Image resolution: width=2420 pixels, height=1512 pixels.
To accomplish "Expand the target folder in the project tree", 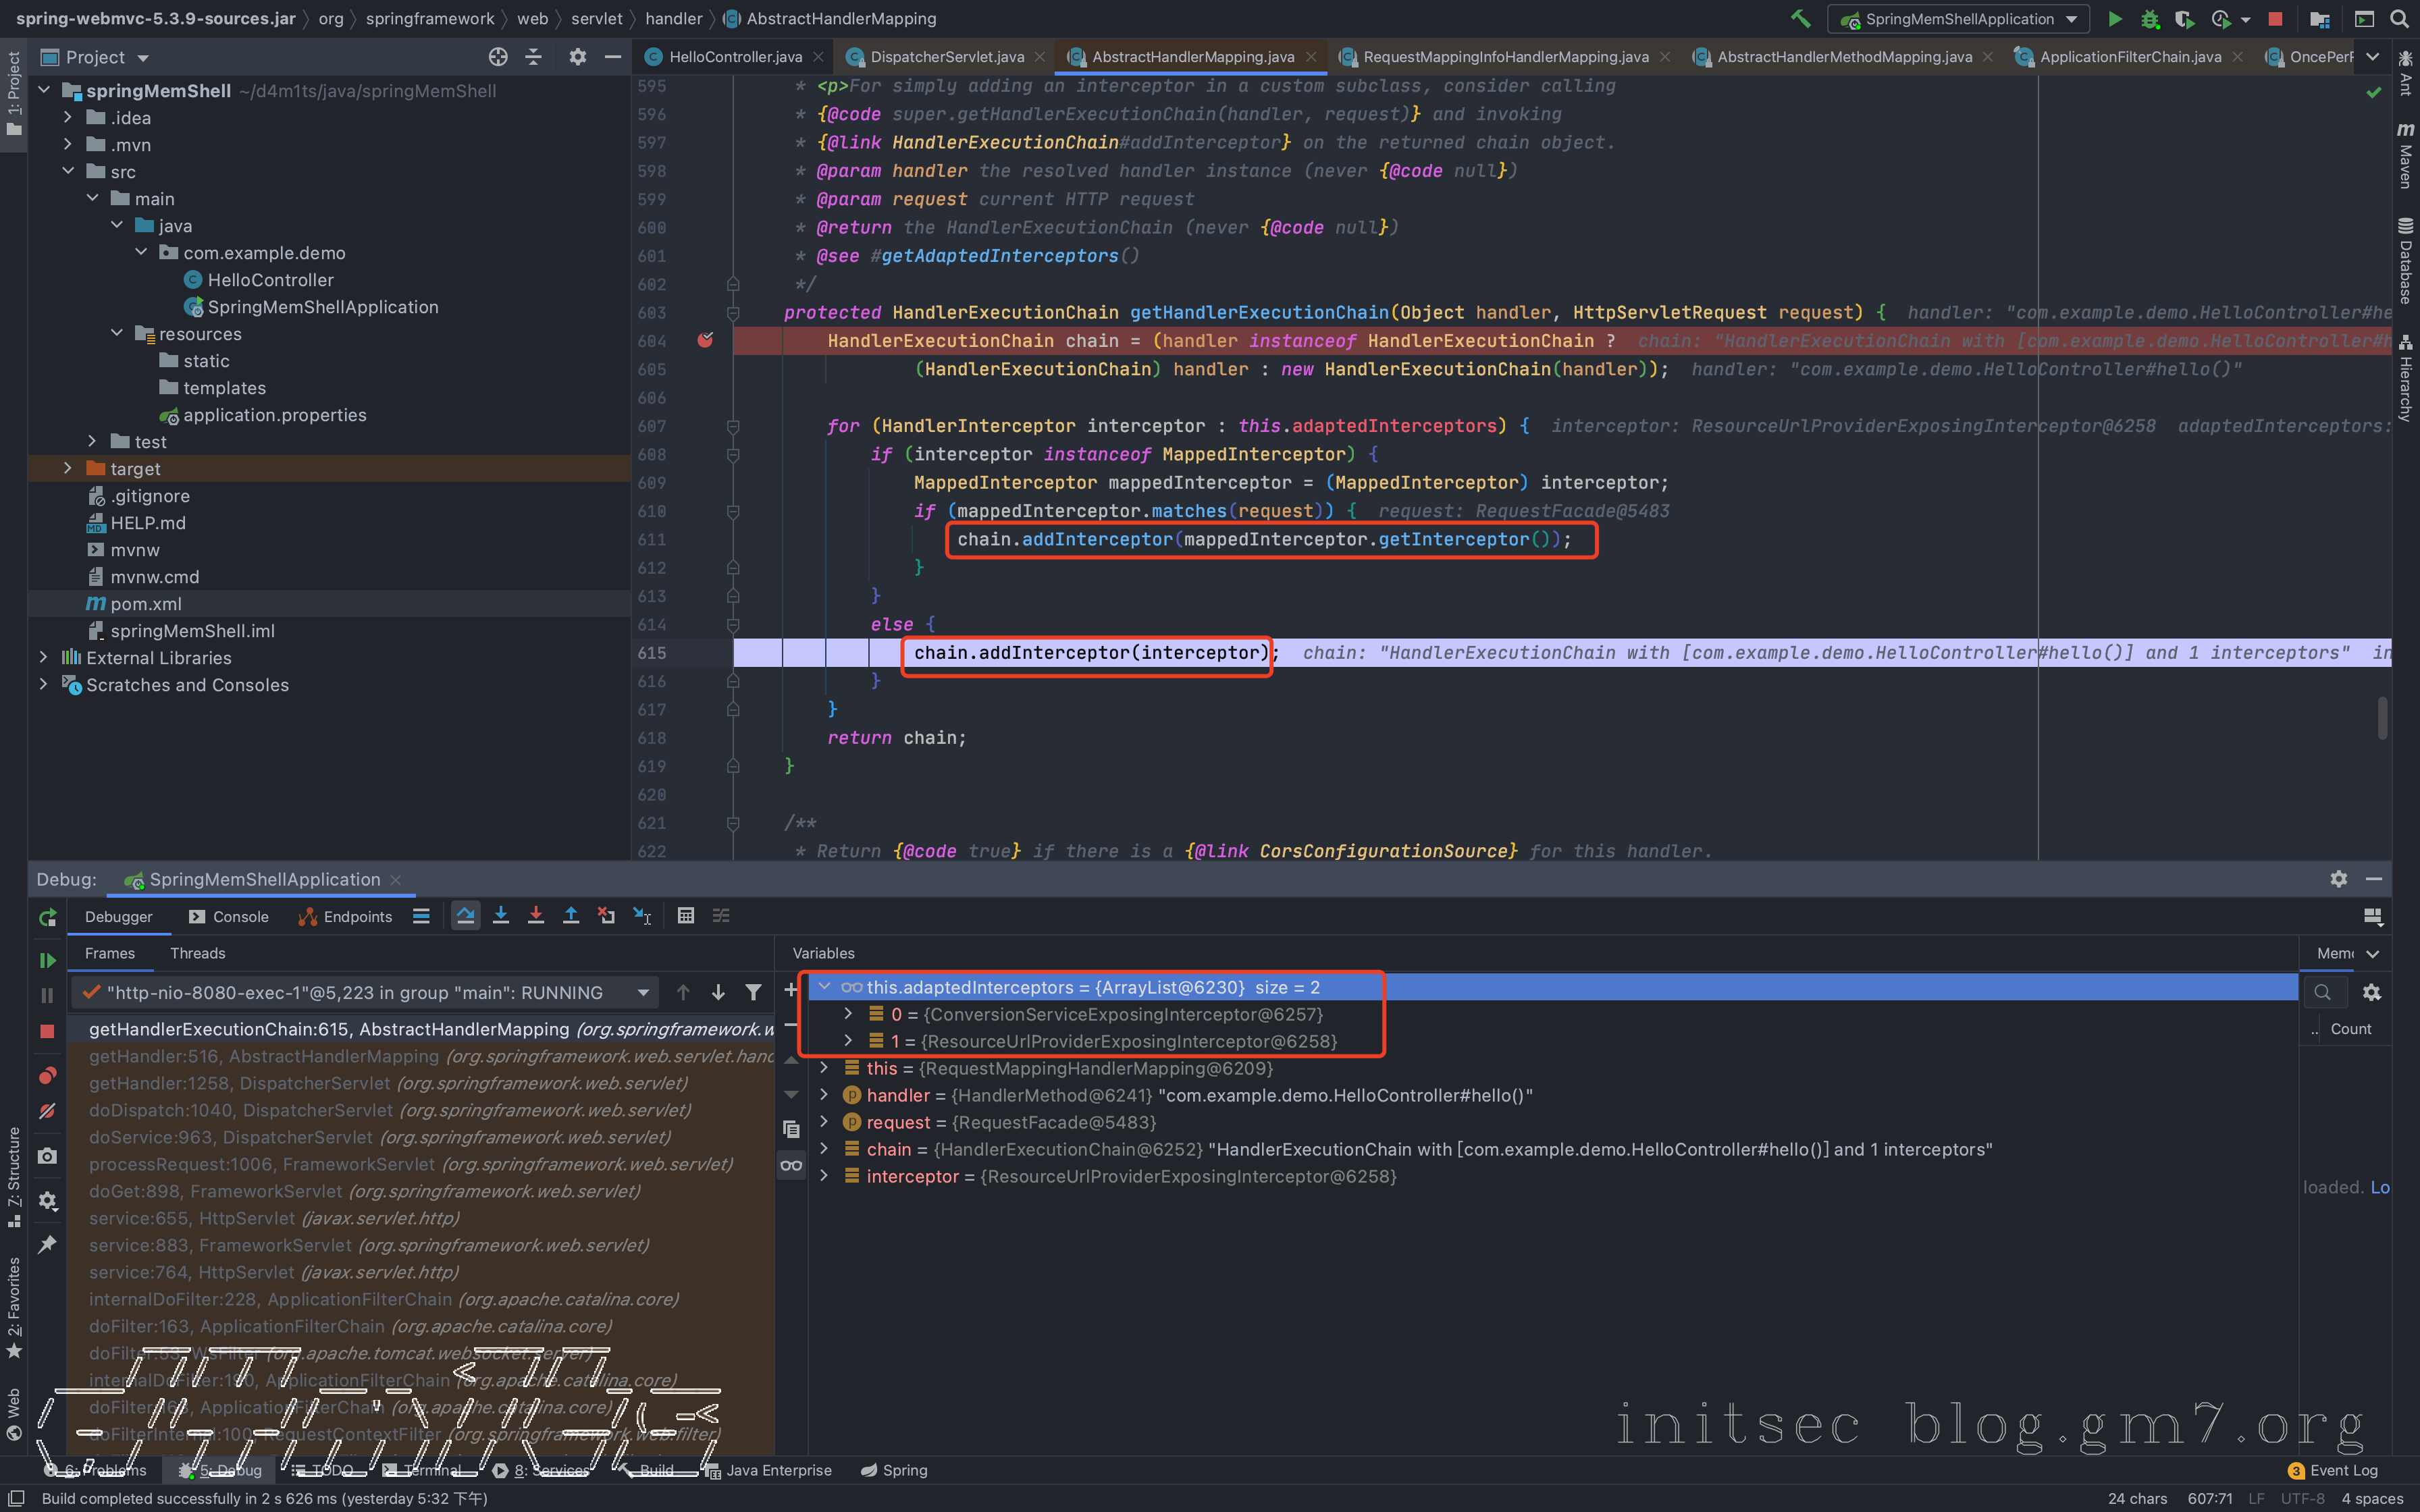I will [x=67, y=469].
